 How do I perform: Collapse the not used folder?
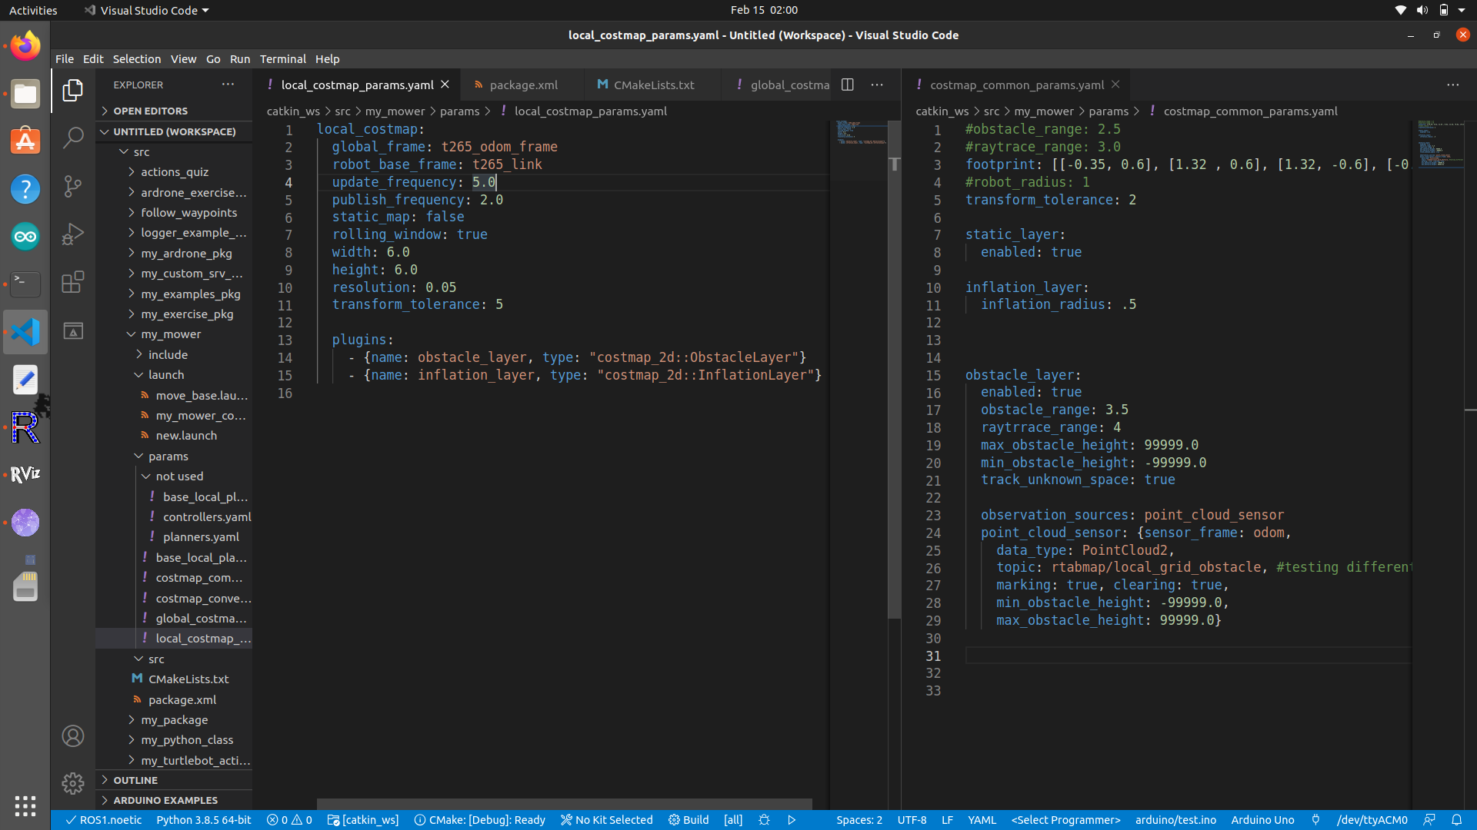(x=178, y=476)
